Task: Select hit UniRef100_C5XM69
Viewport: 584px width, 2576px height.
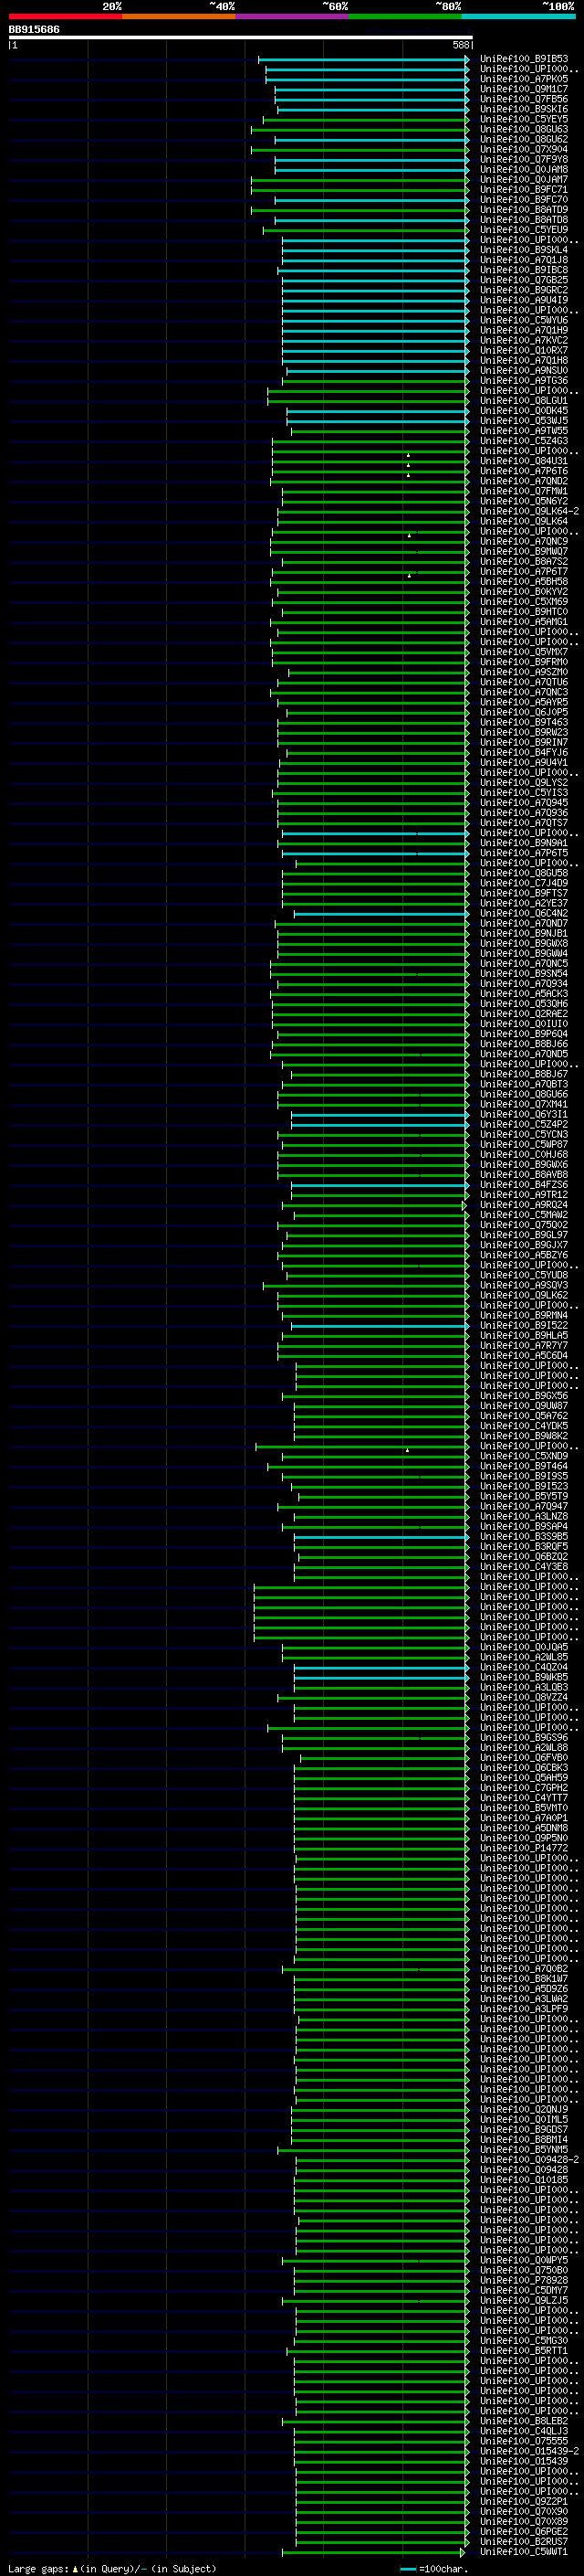Action: pyautogui.click(x=524, y=602)
